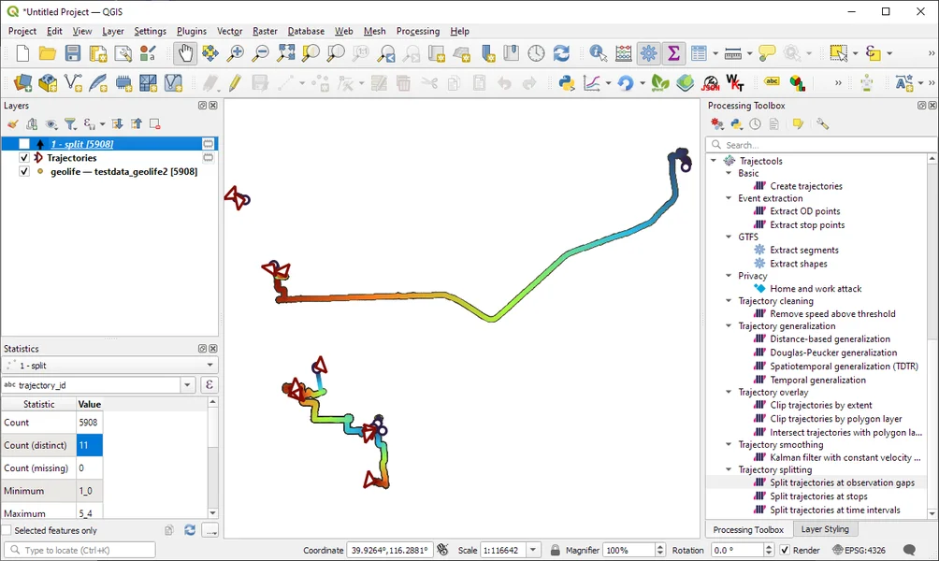Click the Type to locate field
Image resolution: width=939 pixels, height=561 pixels.
tap(79, 550)
